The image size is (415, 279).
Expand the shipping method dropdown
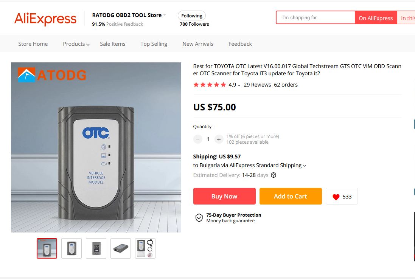305,166
